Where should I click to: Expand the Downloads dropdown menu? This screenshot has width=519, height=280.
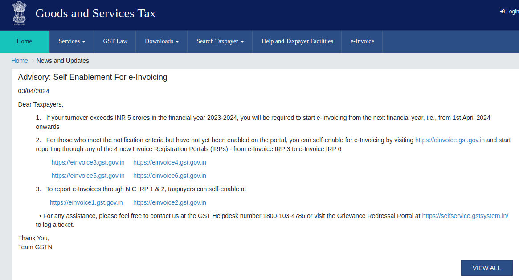click(x=162, y=41)
